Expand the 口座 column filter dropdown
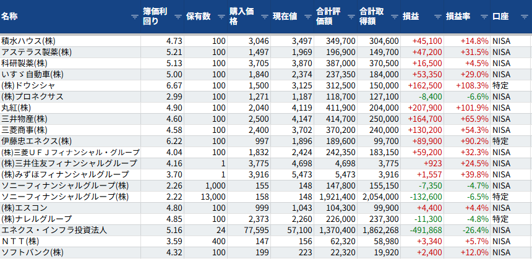 pyautogui.click(x=525, y=17)
